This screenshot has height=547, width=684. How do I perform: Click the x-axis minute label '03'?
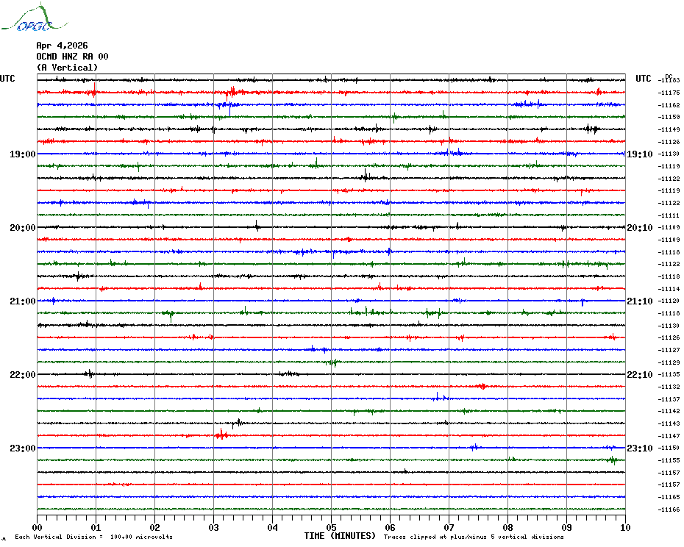point(213,527)
